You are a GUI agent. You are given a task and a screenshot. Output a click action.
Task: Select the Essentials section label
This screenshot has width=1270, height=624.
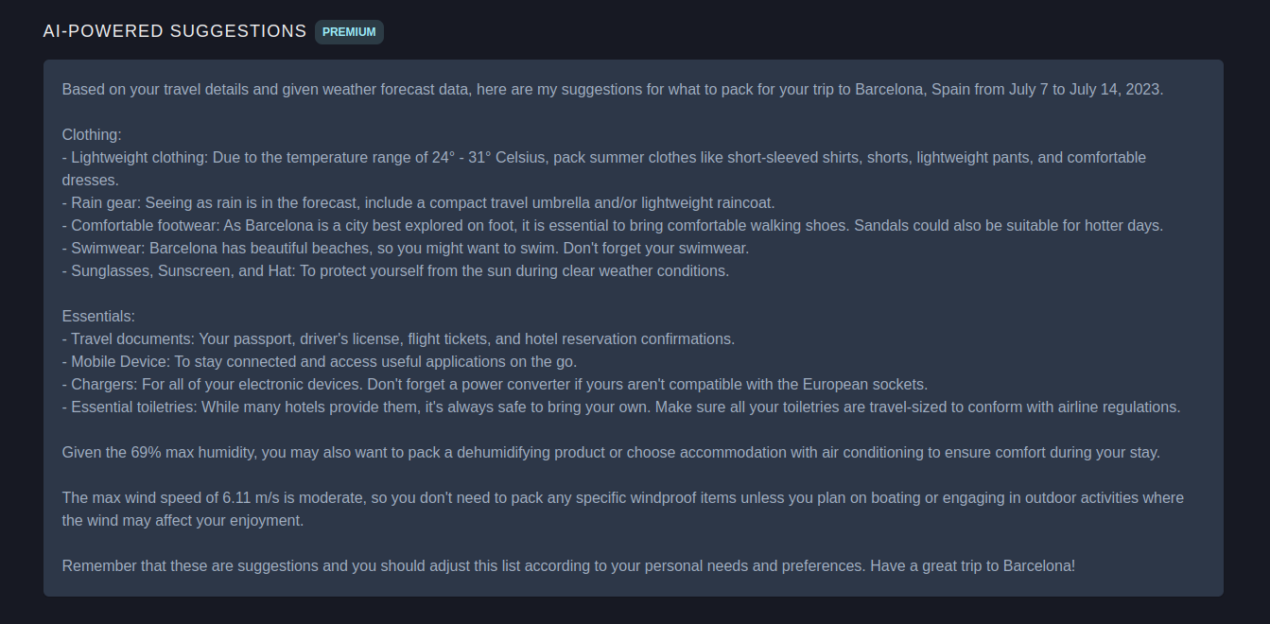(x=98, y=317)
